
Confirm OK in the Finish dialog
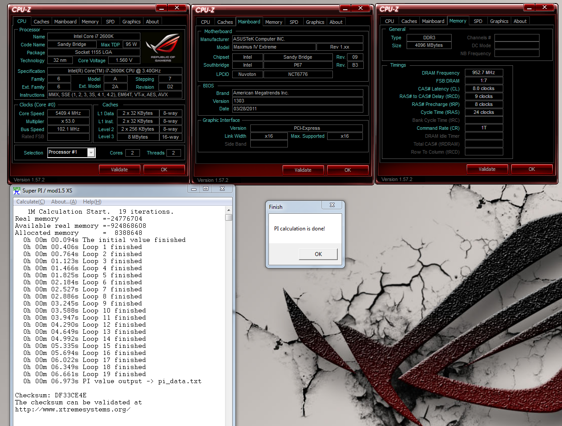(318, 254)
